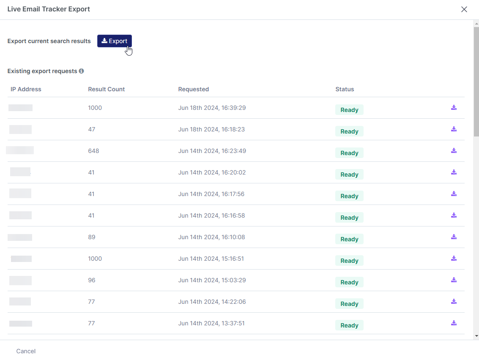This screenshot has height=360, width=479.
Task: Click the Requested column header
Action: (x=194, y=89)
